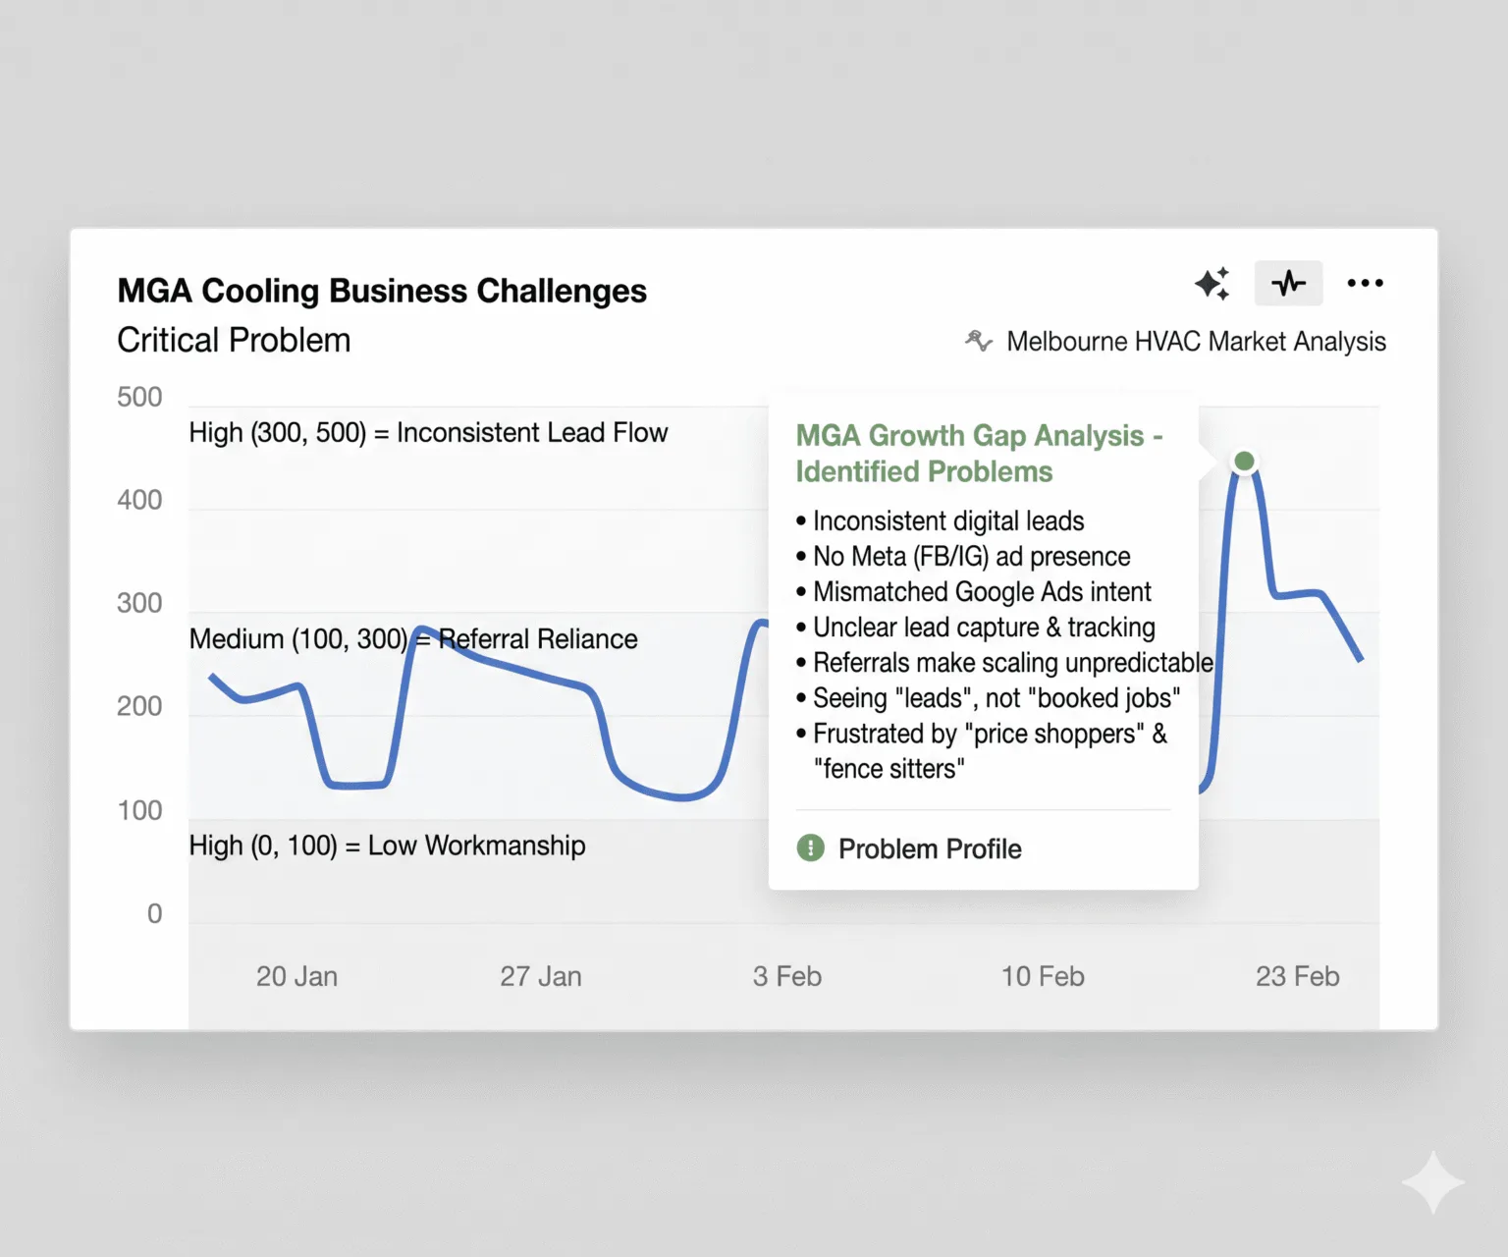
Task: Click the green info icon next to Problem Profile
Action: coord(810,847)
